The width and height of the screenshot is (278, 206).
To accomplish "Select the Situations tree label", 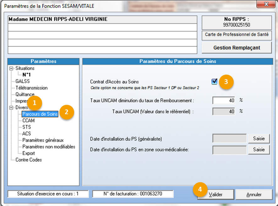I will pyautogui.click(x=25, y=68).
